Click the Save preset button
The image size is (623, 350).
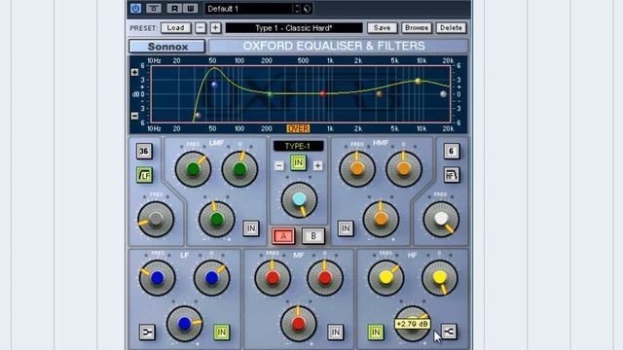click(382, 28)
